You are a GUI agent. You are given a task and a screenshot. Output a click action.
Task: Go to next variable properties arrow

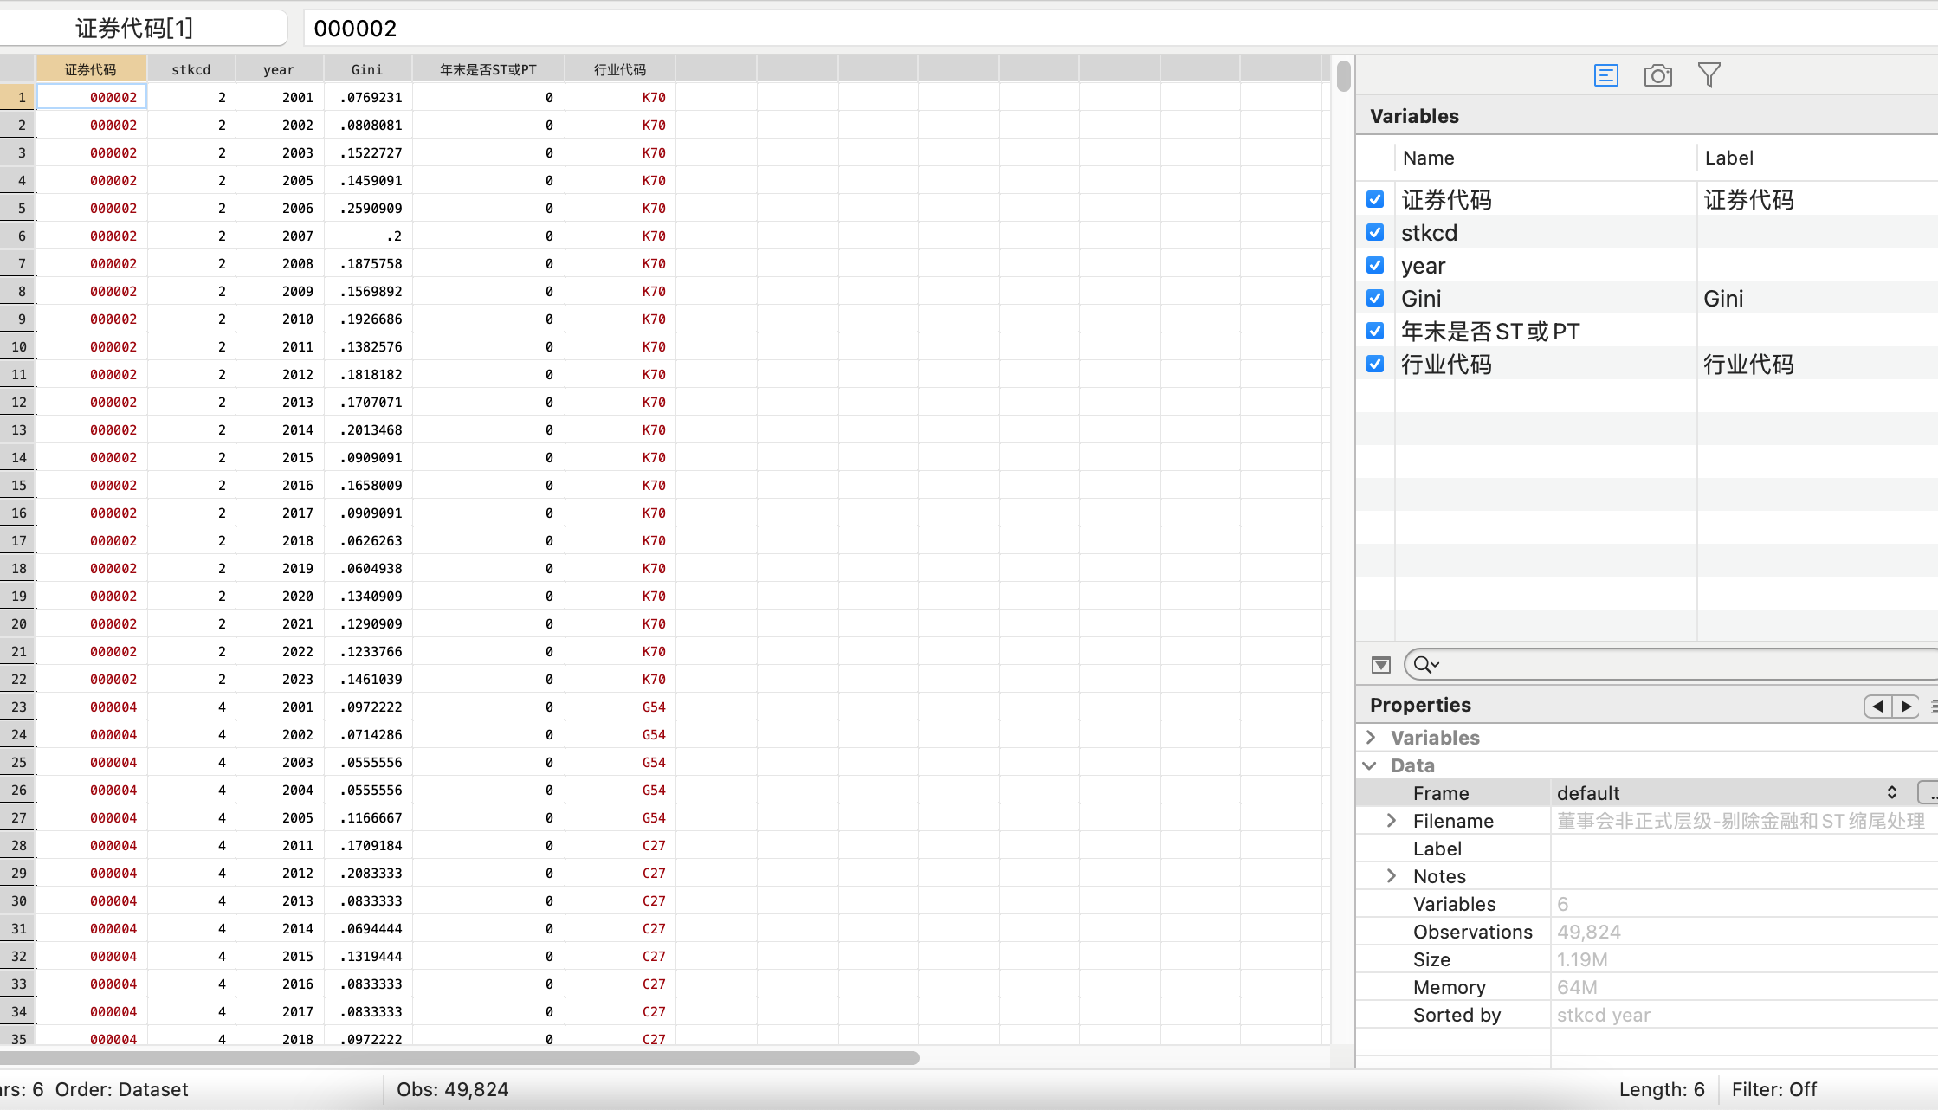[x=1906, y=706]
